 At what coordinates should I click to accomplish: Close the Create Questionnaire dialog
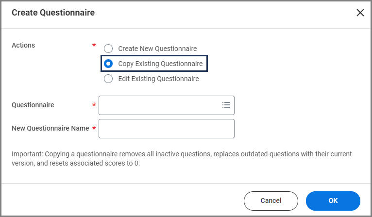click(x=360, y=13)
